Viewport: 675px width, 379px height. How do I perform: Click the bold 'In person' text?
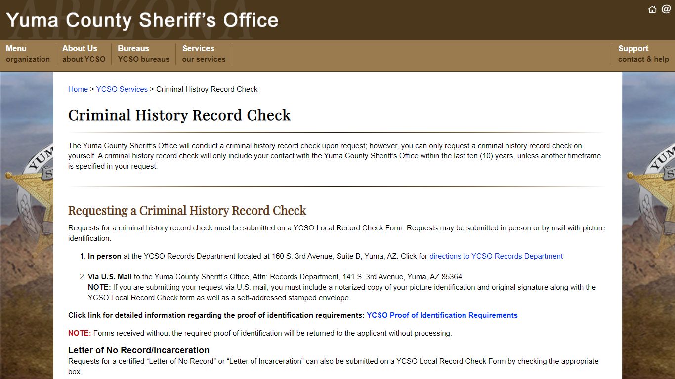[105, 256]
